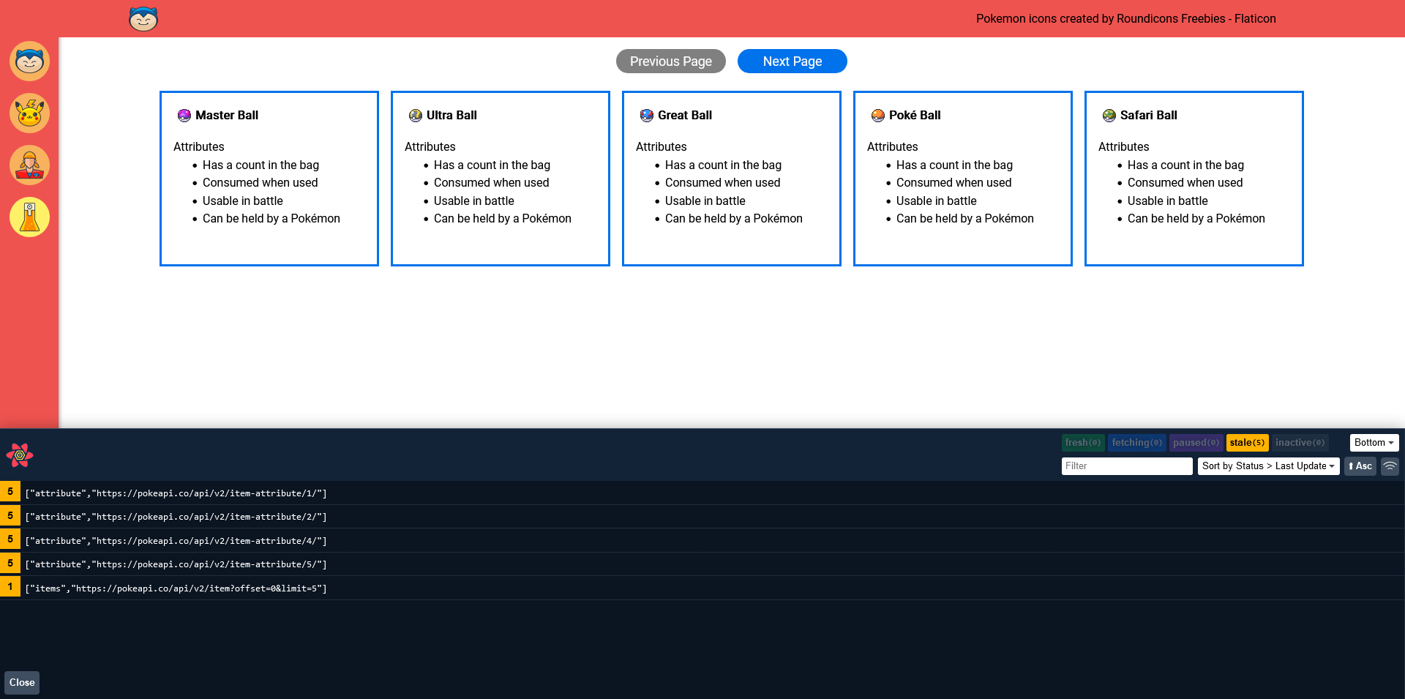Click the Safari Ball card title
This screenshot has width=1405, height=699.
pos(1149,116)
